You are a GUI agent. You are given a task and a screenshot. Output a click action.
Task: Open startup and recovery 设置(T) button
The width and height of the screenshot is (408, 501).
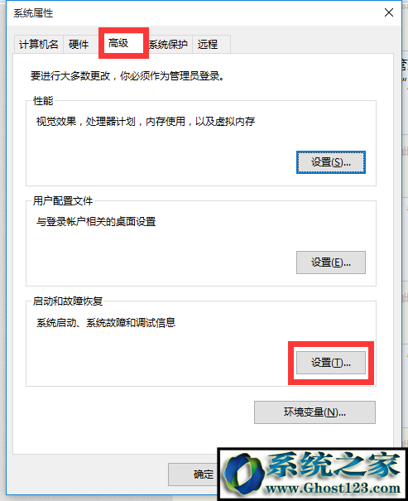[331, 363]
